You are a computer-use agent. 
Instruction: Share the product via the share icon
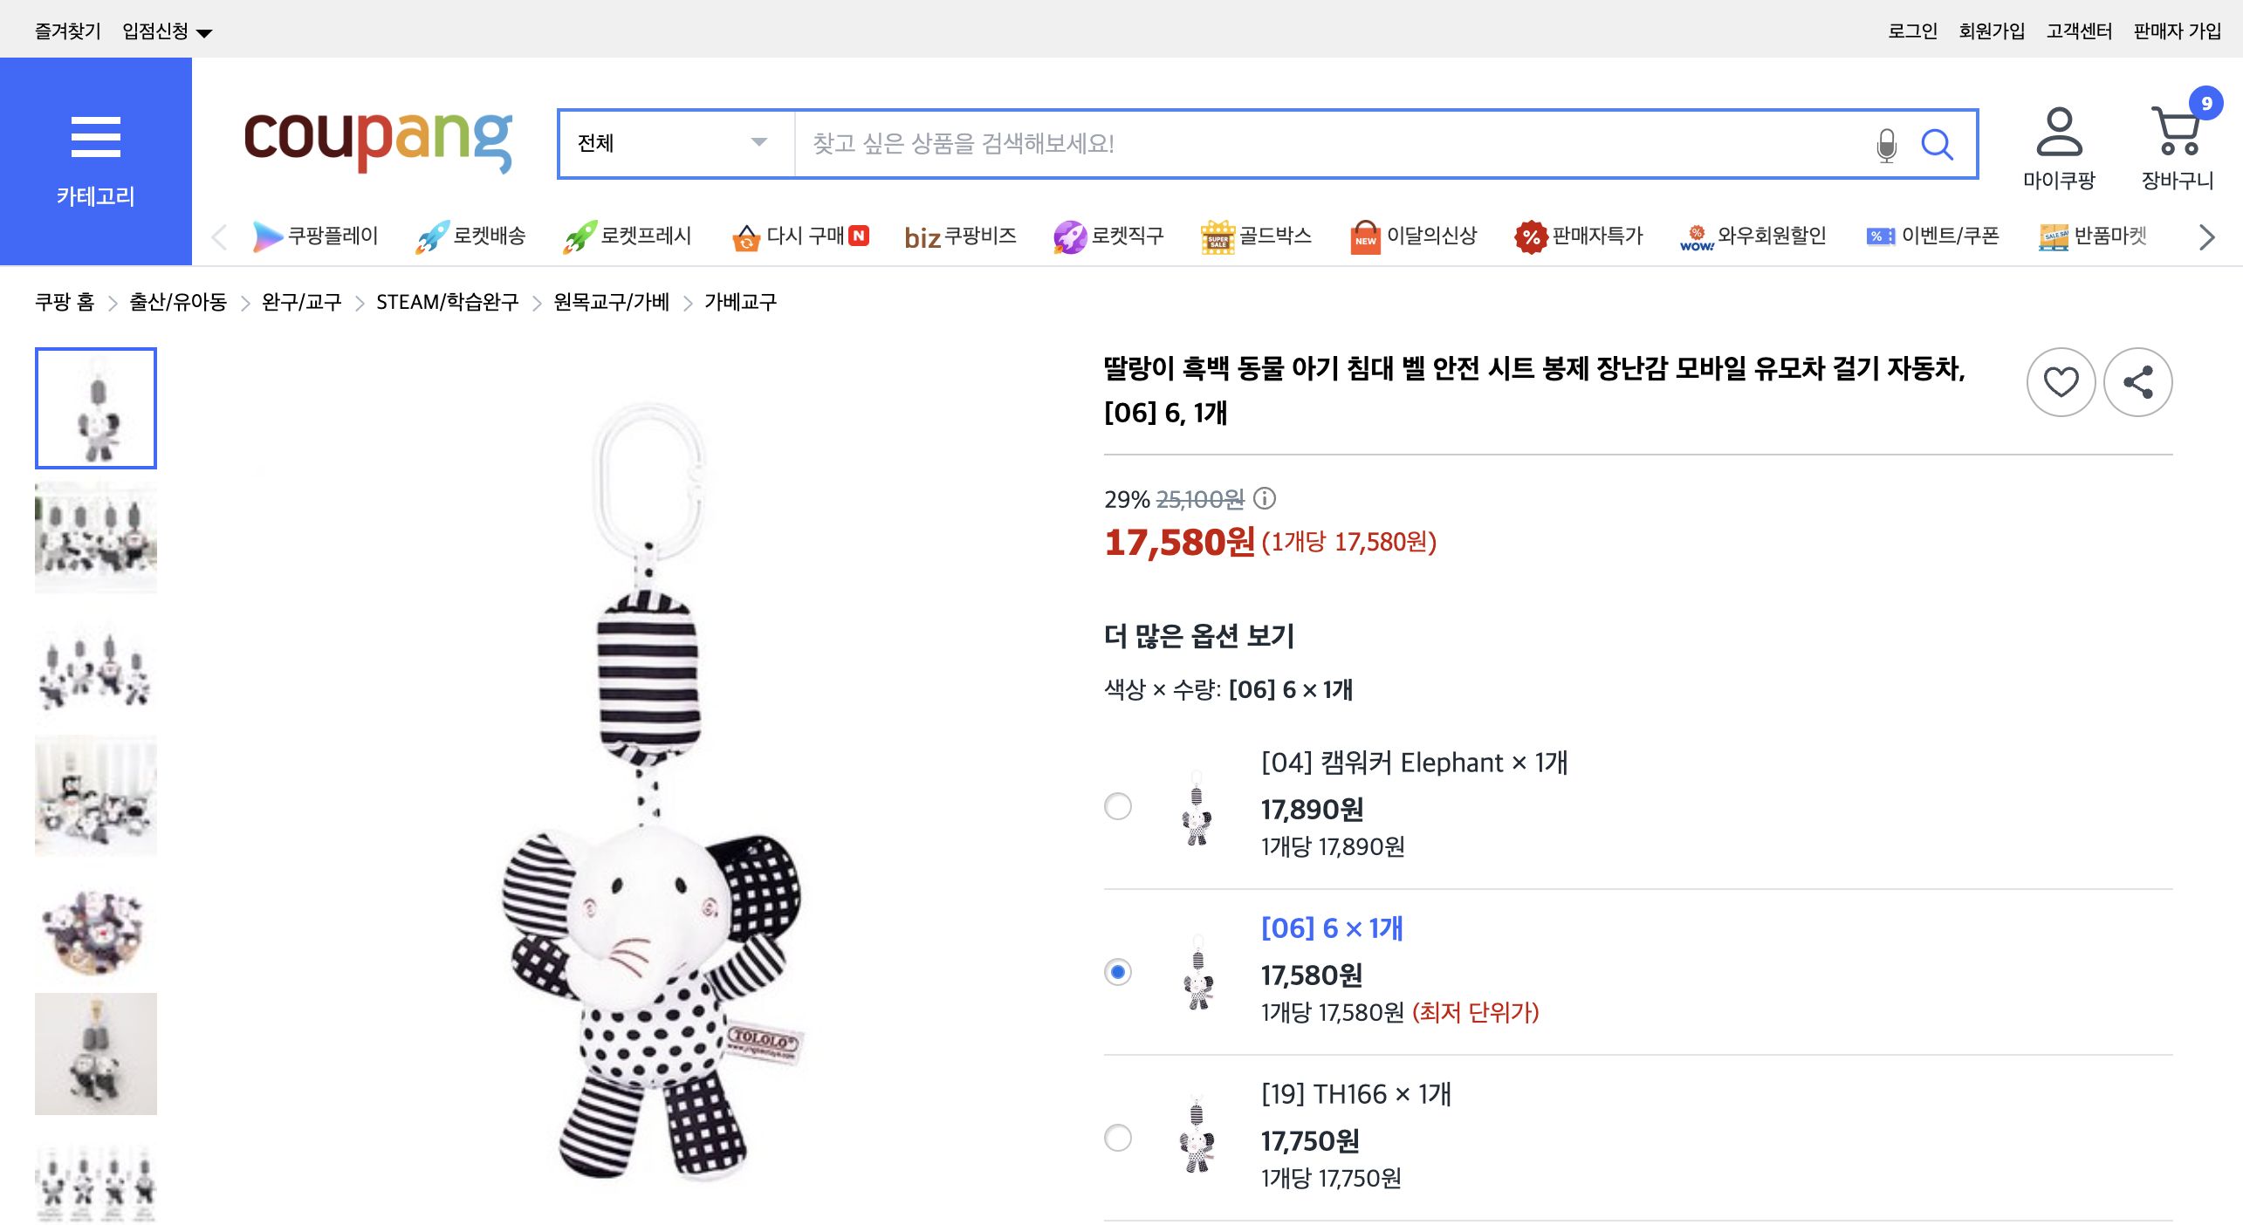pyautogui.click(x=2139, y=382)
